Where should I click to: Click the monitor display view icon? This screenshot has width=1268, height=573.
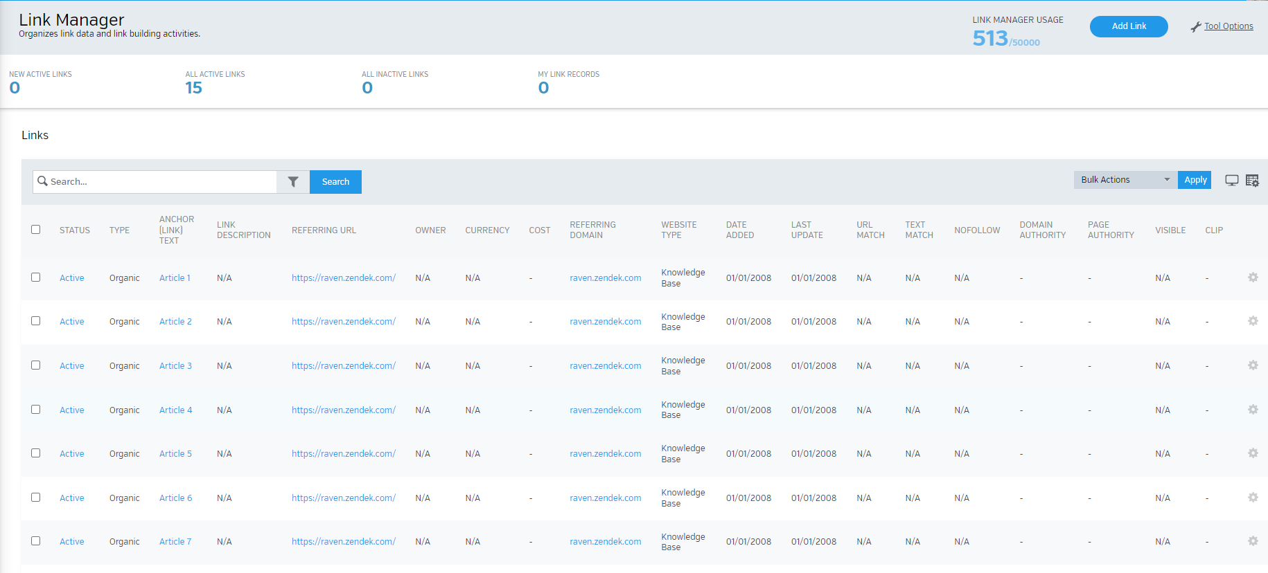click(1231, 181)
